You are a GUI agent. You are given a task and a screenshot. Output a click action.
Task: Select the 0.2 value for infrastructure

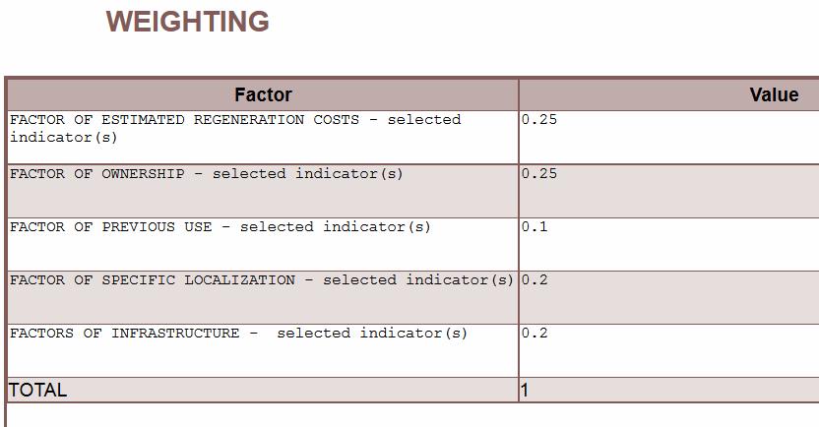535,333
